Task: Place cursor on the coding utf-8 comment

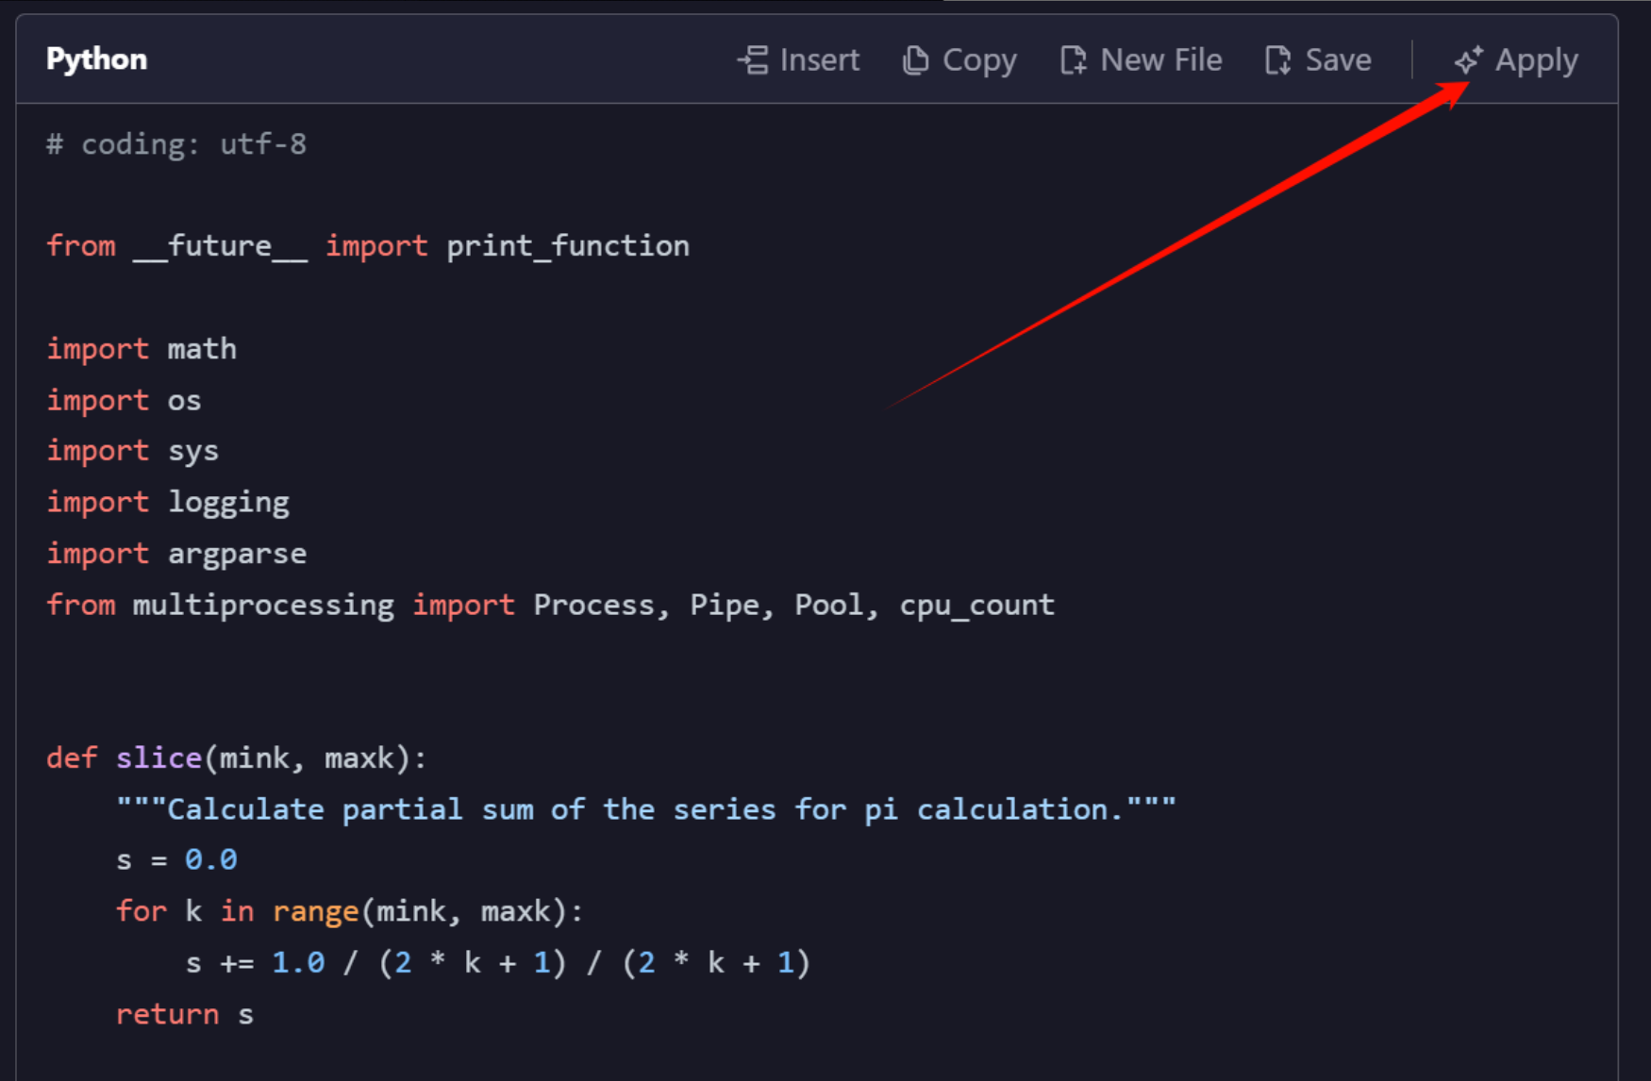Action: click(x=176, y=144)
